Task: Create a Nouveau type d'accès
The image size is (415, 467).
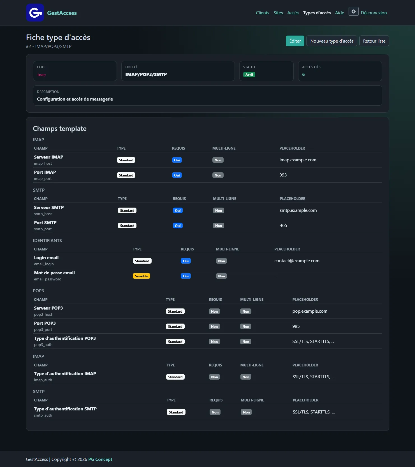Action: pyautogui.click(x=332, y=41)
